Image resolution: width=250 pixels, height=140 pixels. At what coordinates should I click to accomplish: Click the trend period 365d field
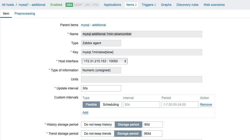152,134
